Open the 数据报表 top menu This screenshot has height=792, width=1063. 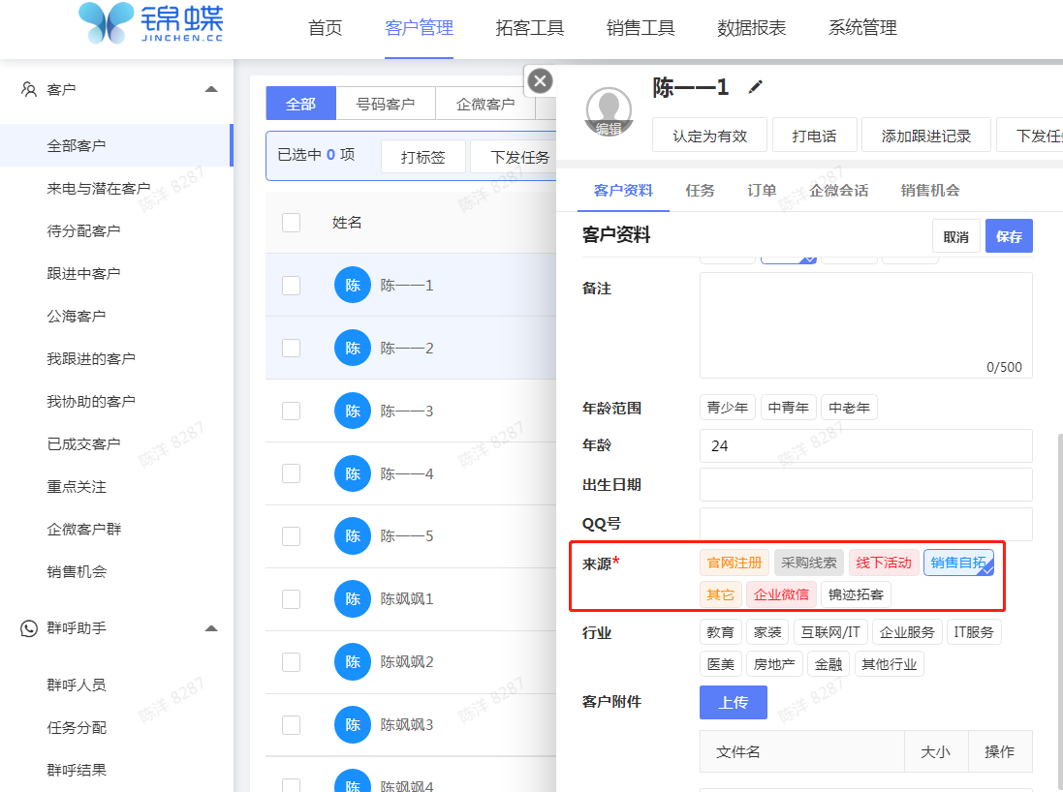pos(752,28)
